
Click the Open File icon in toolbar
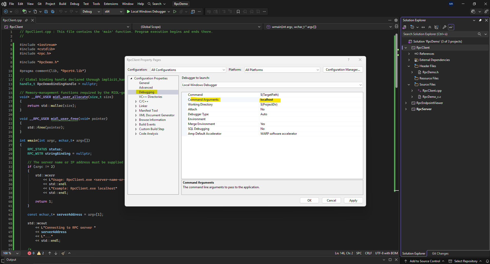35,12
